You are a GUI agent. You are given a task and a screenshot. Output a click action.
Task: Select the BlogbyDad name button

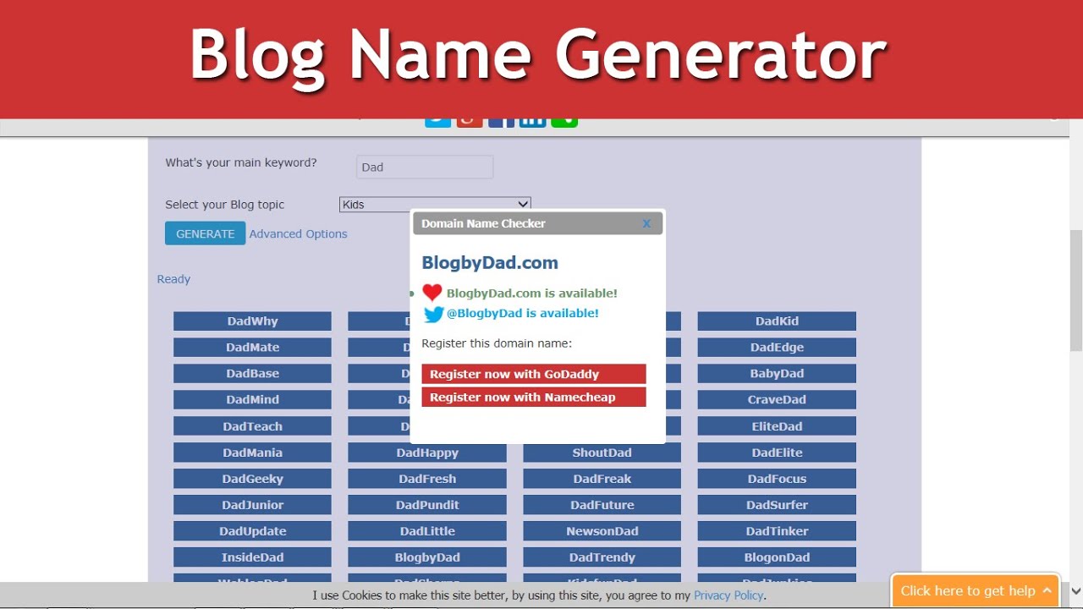point(427,557)
